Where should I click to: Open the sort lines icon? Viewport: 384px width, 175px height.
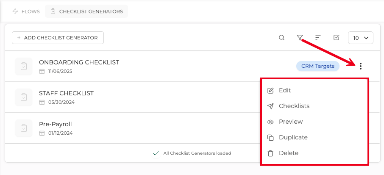click(318, 38)
